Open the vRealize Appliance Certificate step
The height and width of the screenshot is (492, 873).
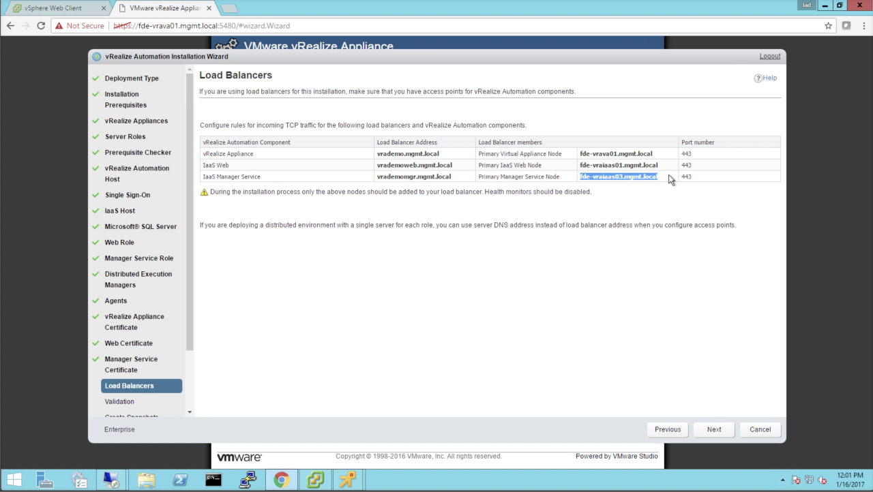click(x=134, y=322)
